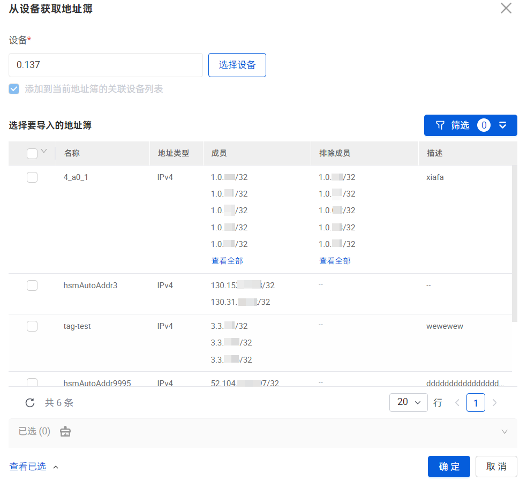Tick the checkbox for 4_a0_1
Viewport: 527px width, 481px height.
[32, 177]
